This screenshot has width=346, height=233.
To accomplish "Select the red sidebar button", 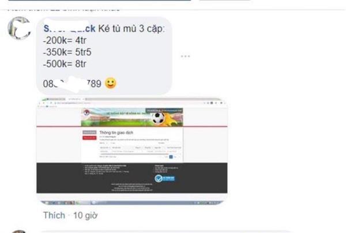I will (x=89, y=138).
